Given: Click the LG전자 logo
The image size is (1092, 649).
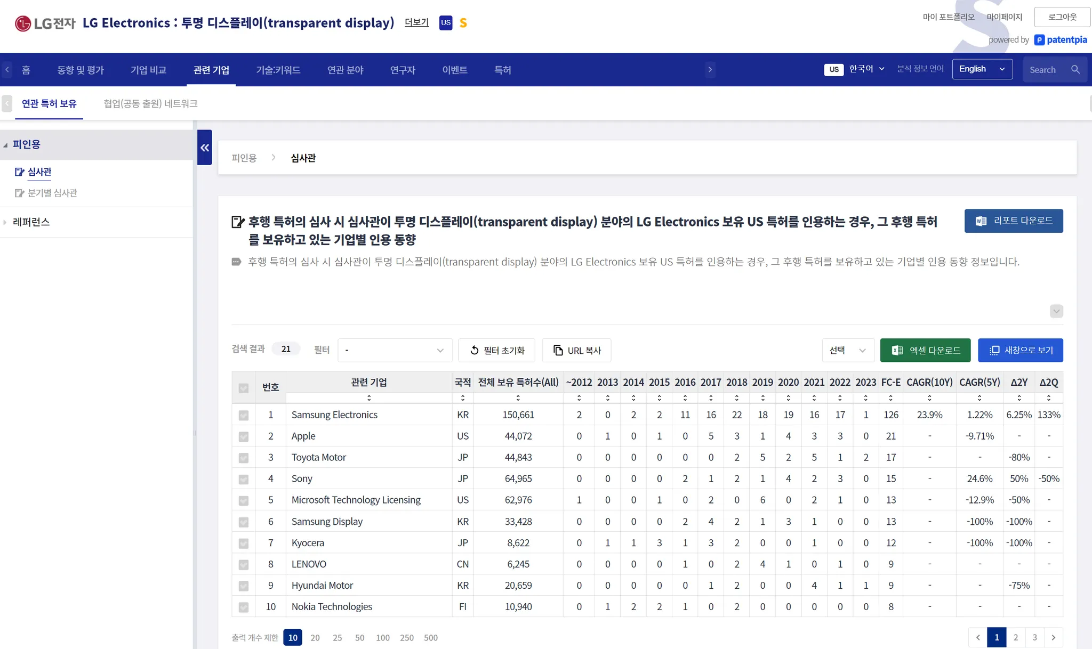Looking at the screenshot, I should pyautogui.click(x=45, y=23).
